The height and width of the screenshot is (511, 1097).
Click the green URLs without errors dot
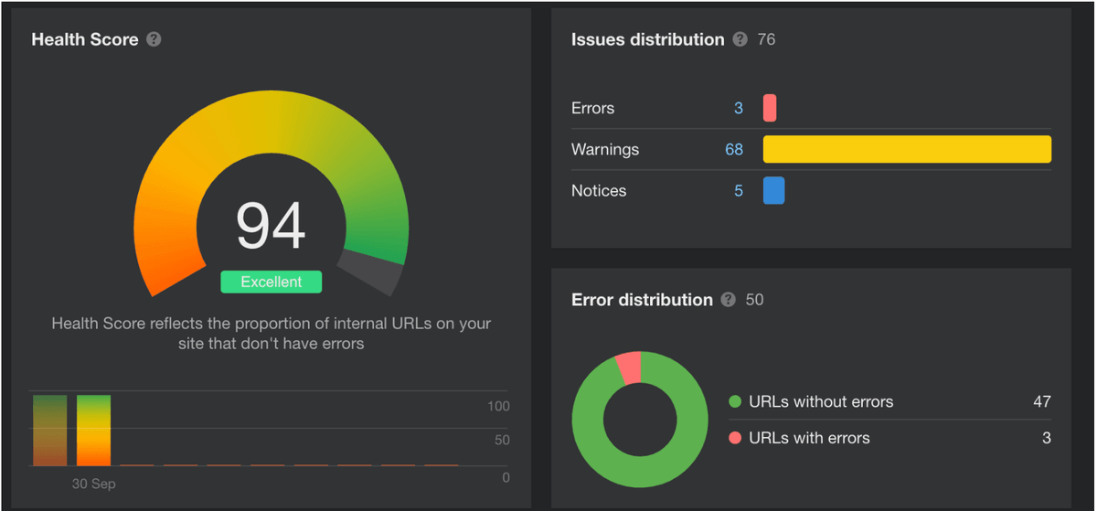tap(735, 401)
